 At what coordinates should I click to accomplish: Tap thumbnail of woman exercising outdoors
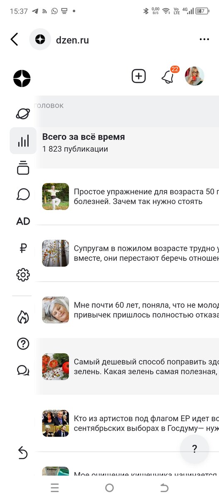point(56,197)
